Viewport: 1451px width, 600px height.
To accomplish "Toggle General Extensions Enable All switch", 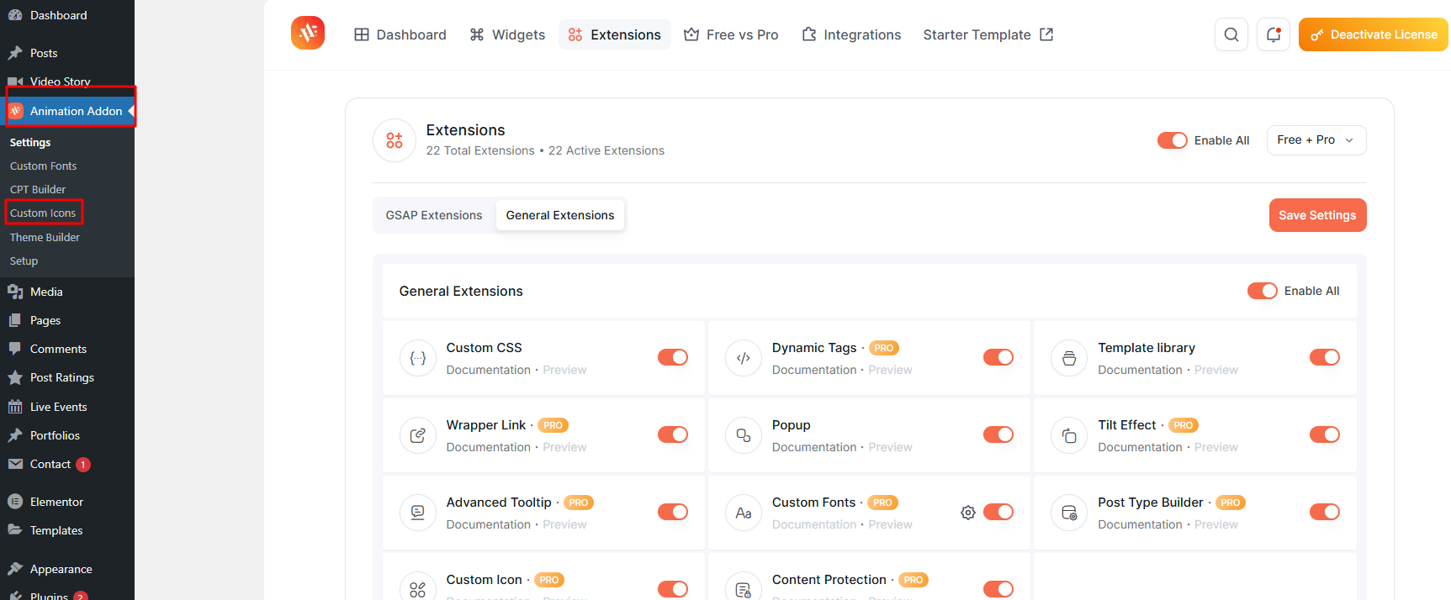I will [x=1262, y=291].
